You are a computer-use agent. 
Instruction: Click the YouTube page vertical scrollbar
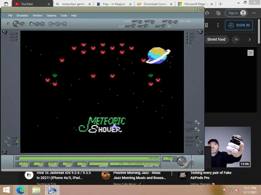[259, 31]
